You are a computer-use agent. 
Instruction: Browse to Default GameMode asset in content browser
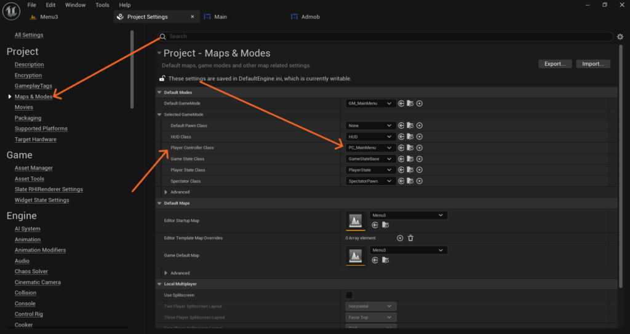(410, 104)
